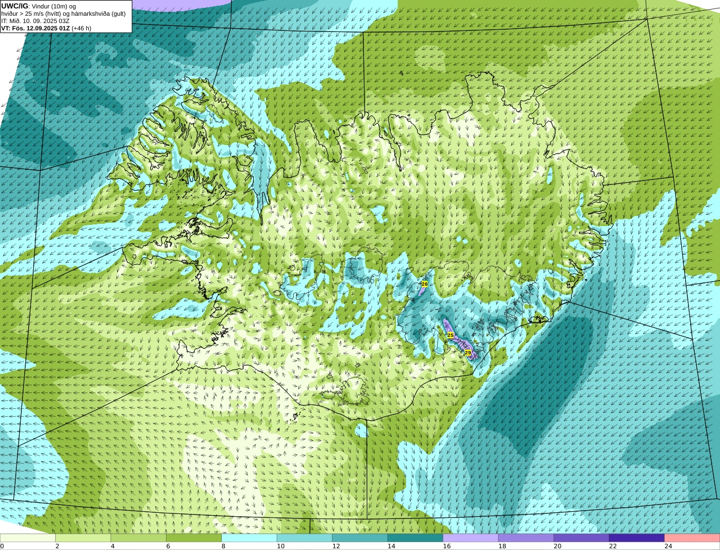Viewport: 720px width, 550px height.
Task: Select the 16–18 m/s light lavender legend swatch
Action: (471, 538)
